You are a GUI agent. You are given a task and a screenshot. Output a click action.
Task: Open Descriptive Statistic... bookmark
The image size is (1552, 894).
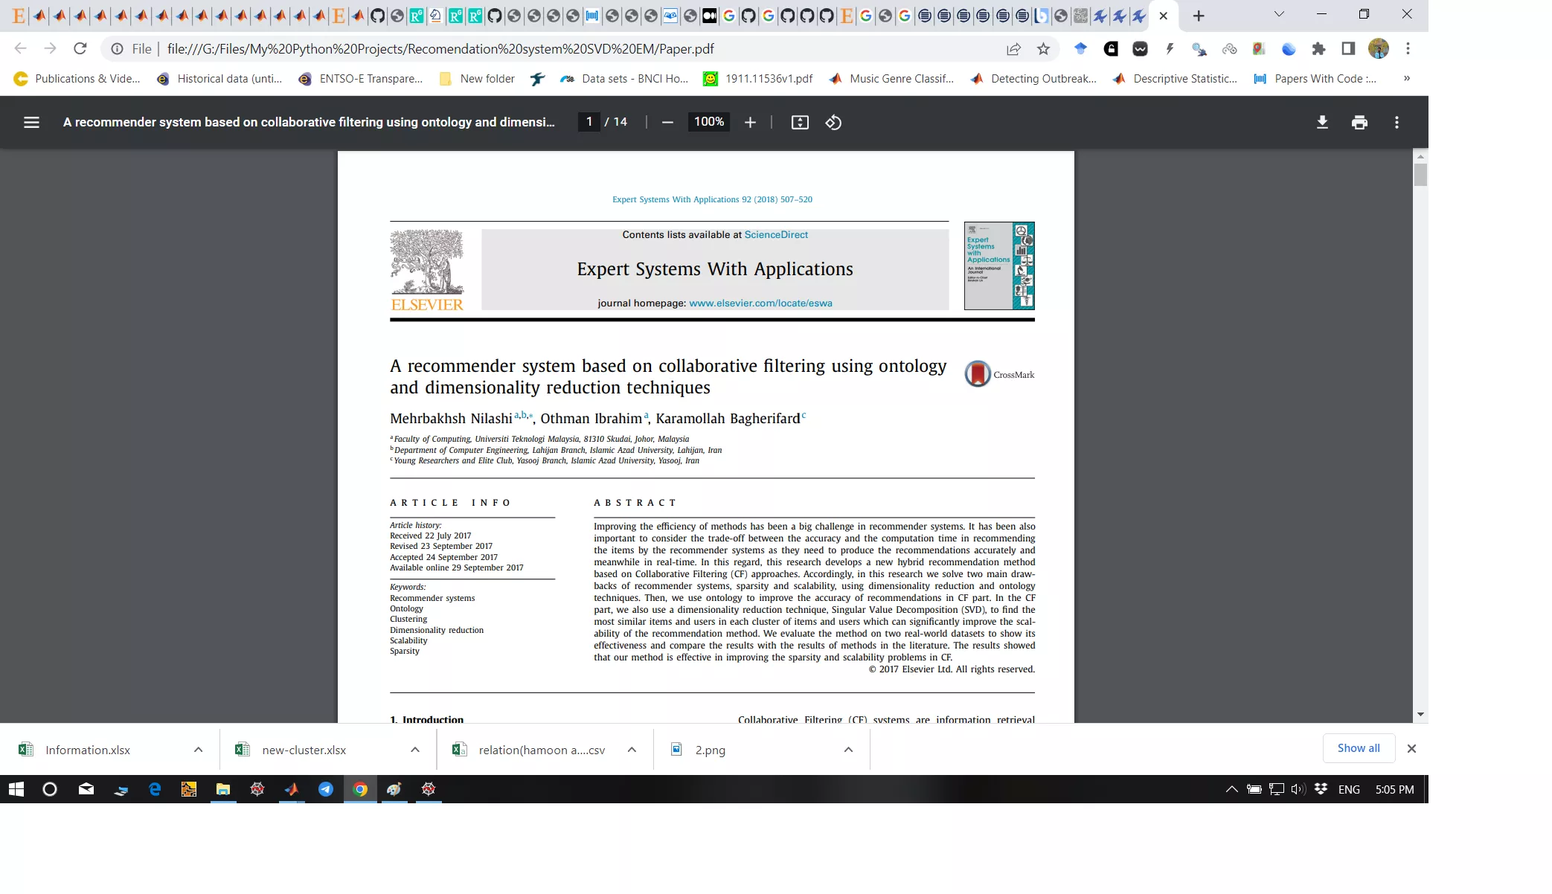(x=1175, y=78)
